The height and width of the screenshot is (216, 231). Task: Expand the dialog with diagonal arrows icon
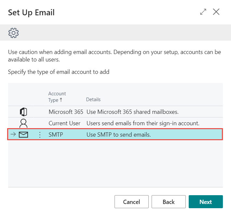tap(203, 12)
